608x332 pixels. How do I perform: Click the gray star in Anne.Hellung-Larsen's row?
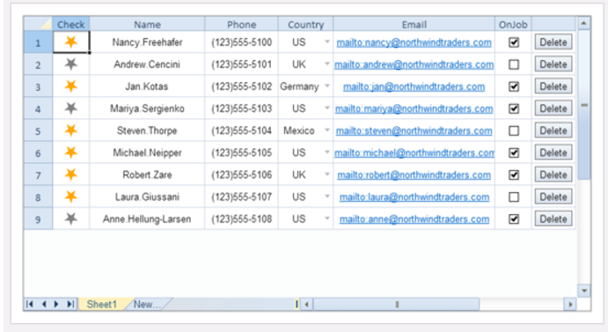pyautogui.click(x=71, y=219)
